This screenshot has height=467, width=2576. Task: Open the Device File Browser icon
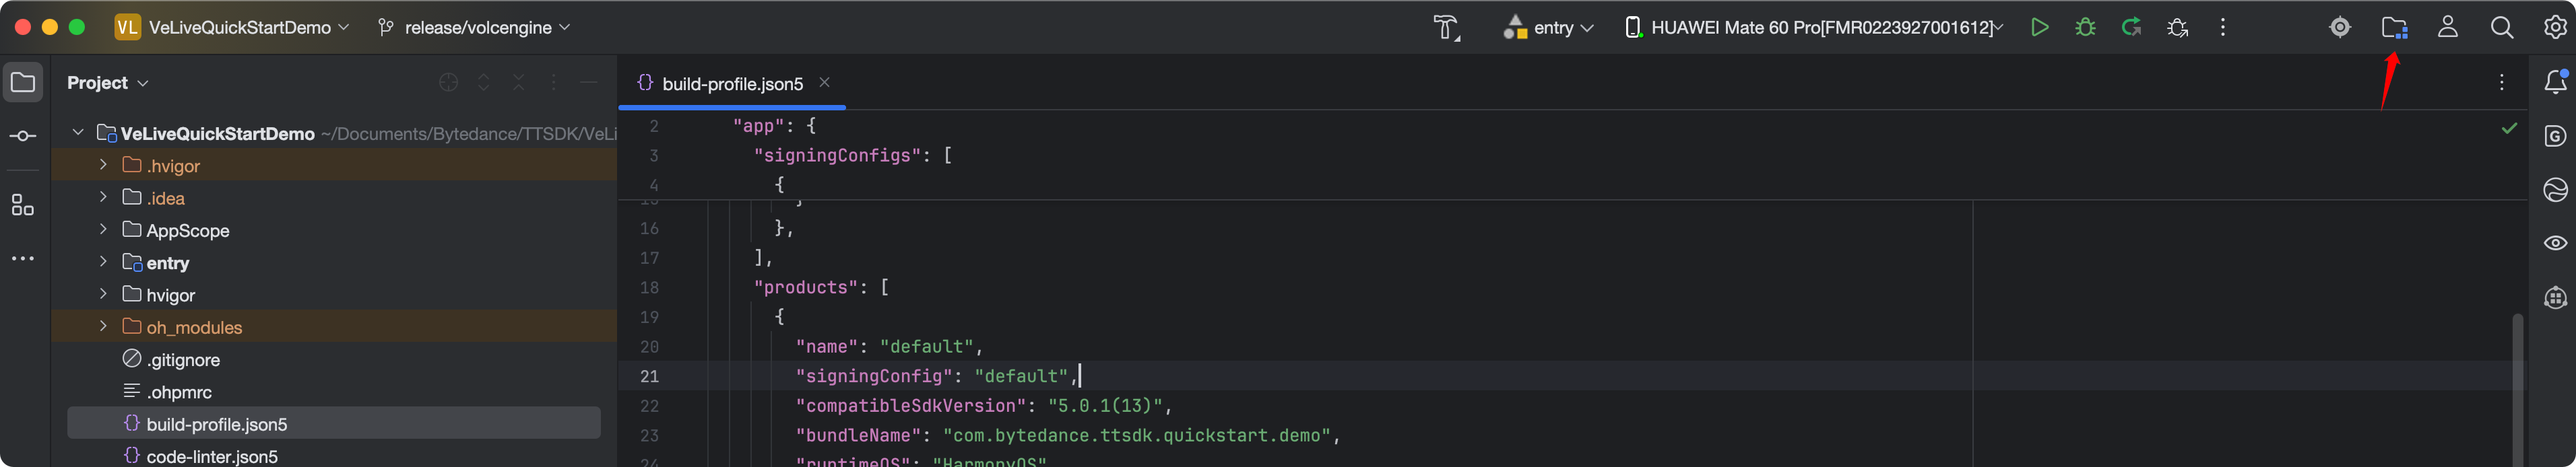pos(2393,28)
